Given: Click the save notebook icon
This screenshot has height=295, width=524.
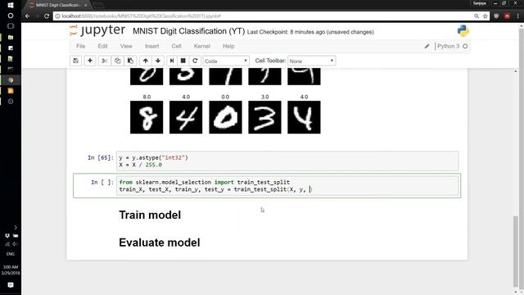Looking at the screenshot, I should pos(76,61).
